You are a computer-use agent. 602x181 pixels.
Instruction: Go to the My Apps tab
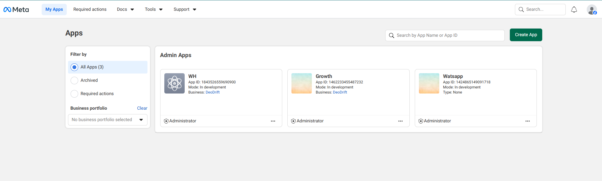click(54, 10)
